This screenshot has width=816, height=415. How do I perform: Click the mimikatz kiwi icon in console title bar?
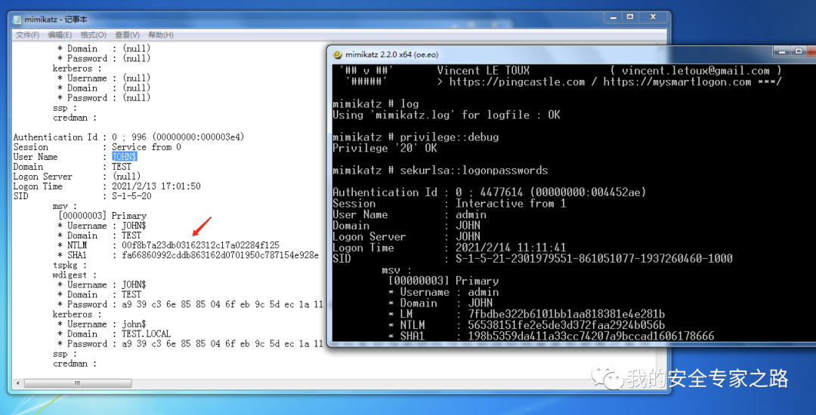[x=337, y=54]
